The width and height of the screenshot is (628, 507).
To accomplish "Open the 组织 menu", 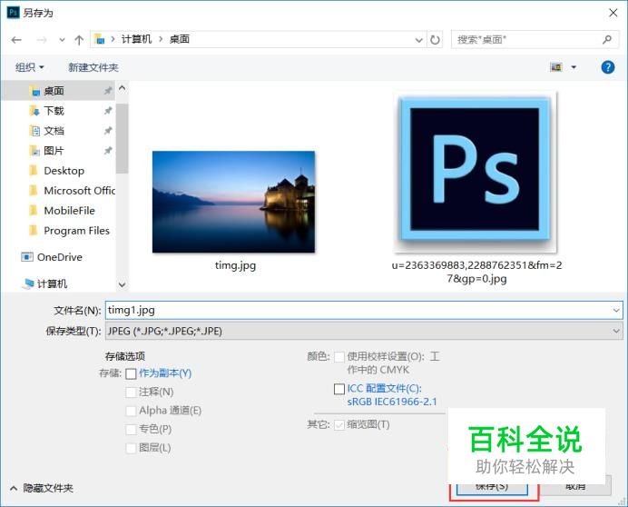I will pyautogui.click(x=29, y=67).
